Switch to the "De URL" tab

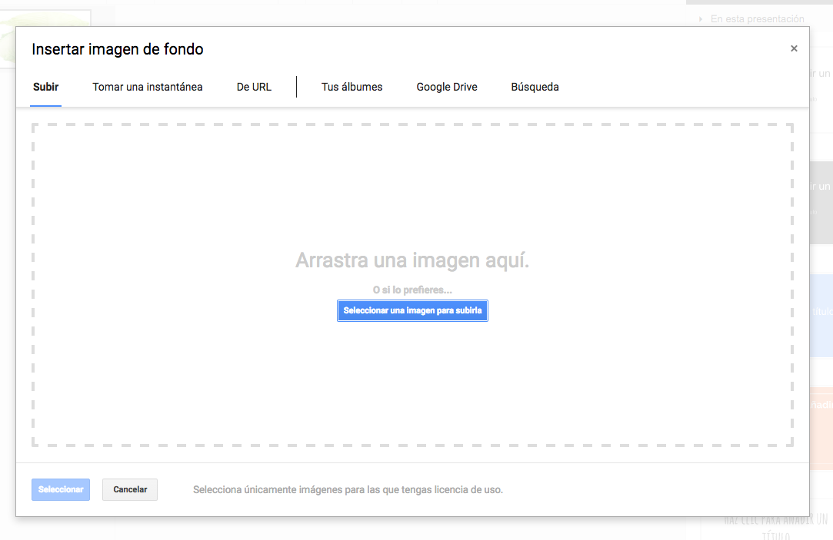tap(254, 87)
